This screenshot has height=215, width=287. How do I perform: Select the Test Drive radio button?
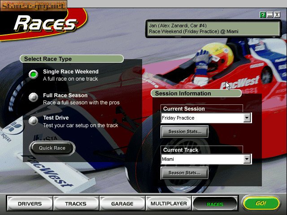[x=33, y=121]
